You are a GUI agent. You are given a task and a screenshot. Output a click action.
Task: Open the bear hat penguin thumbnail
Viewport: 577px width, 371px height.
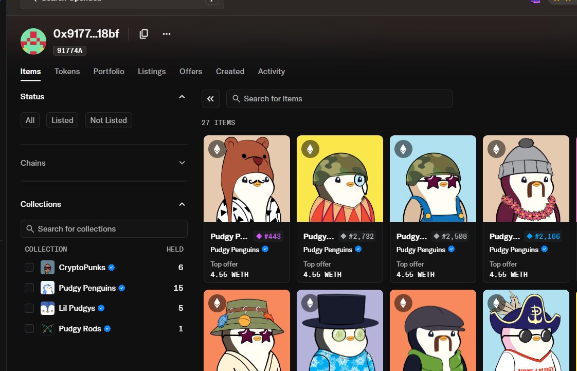click(247, 179)
